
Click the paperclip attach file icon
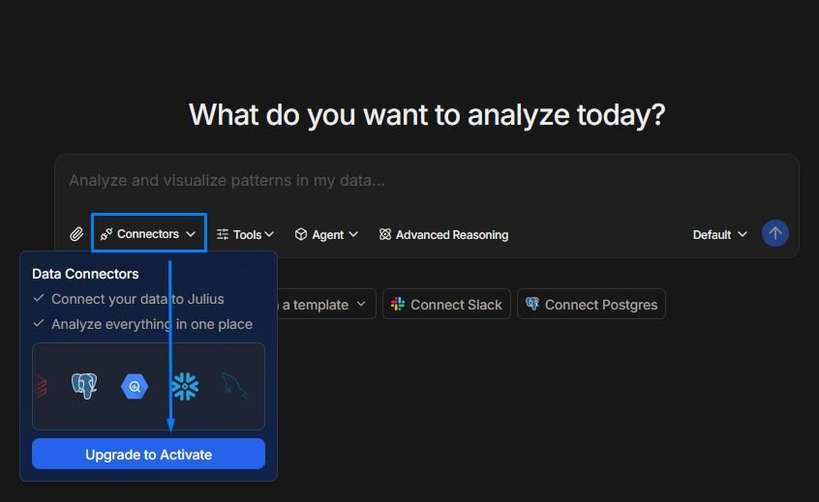coord(76,234)
